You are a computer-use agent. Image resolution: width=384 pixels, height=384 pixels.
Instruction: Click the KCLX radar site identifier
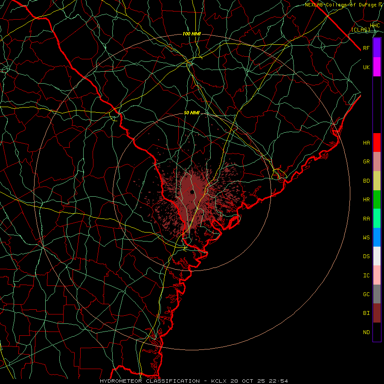click(x=219, y=381)
